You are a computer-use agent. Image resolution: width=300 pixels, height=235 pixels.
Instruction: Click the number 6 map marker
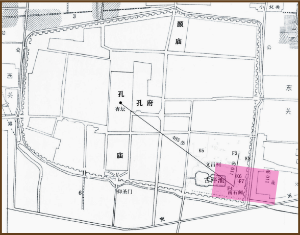80,193
